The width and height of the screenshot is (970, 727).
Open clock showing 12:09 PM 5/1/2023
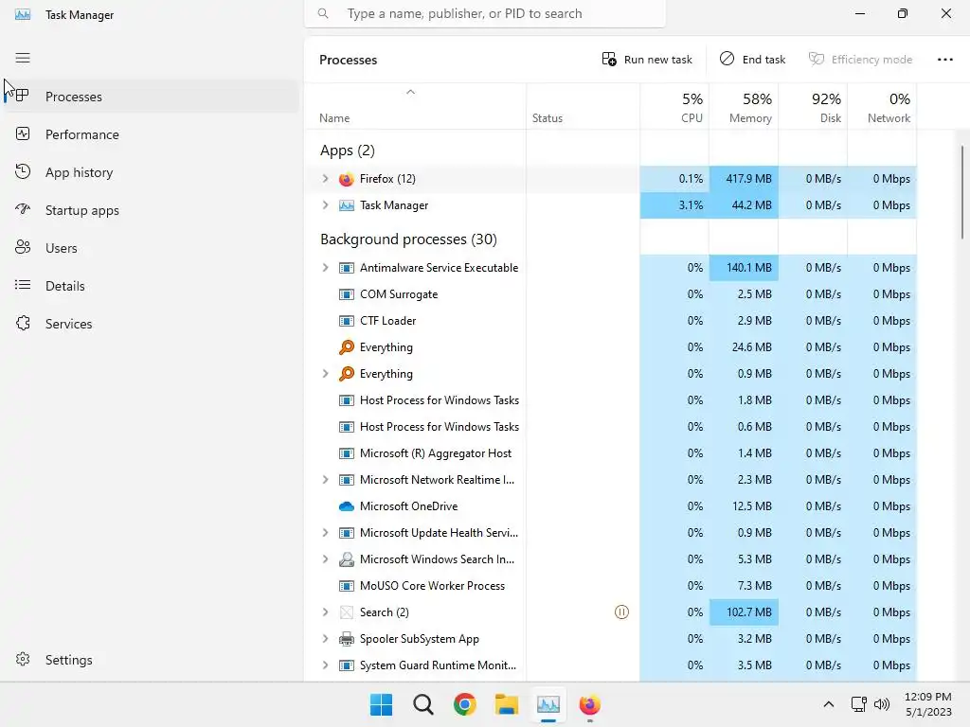(928, 704)
